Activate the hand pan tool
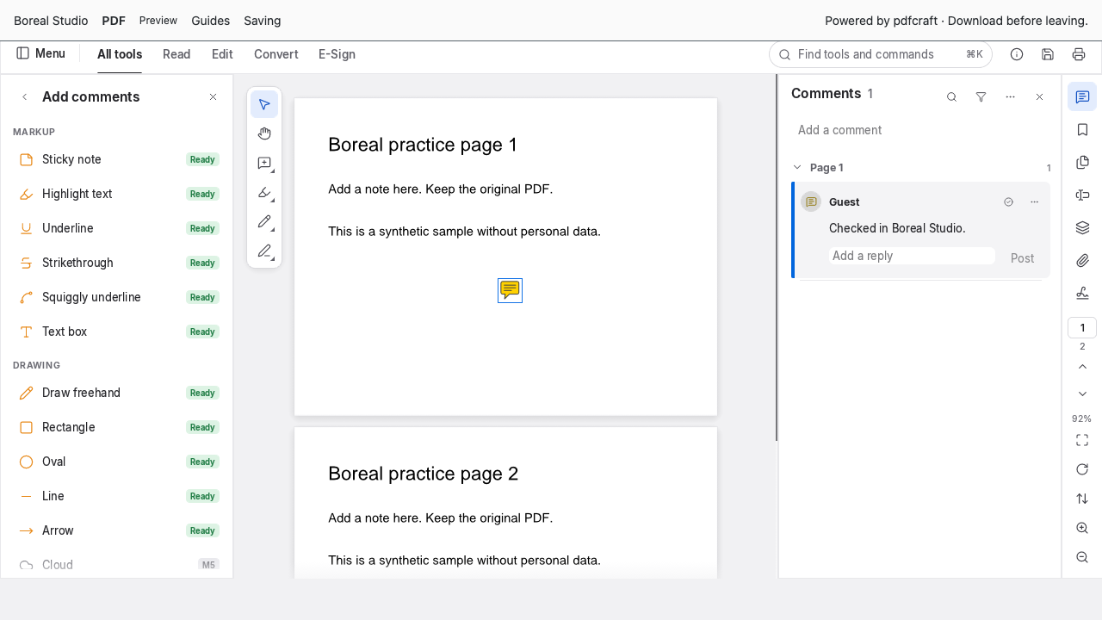 click(x=264, y=133)
